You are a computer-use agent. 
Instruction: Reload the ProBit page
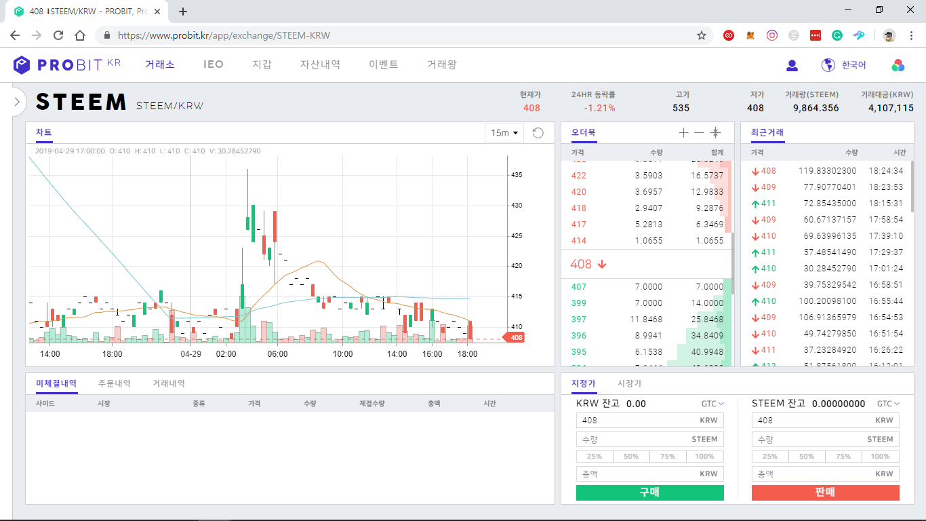coord(58,35)
